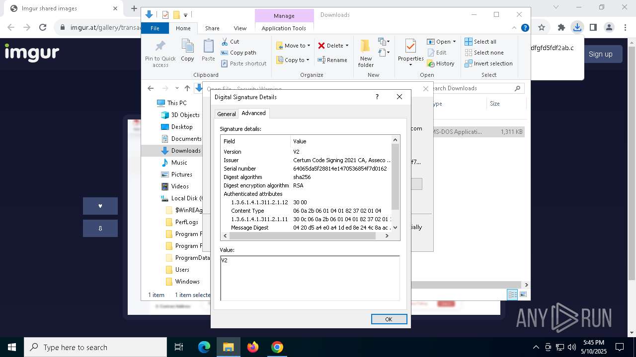Screen dimensions: 636x357
Task: Switch Explorer to details view toggle
Action: pyautogui.click(x=512, y=295)
